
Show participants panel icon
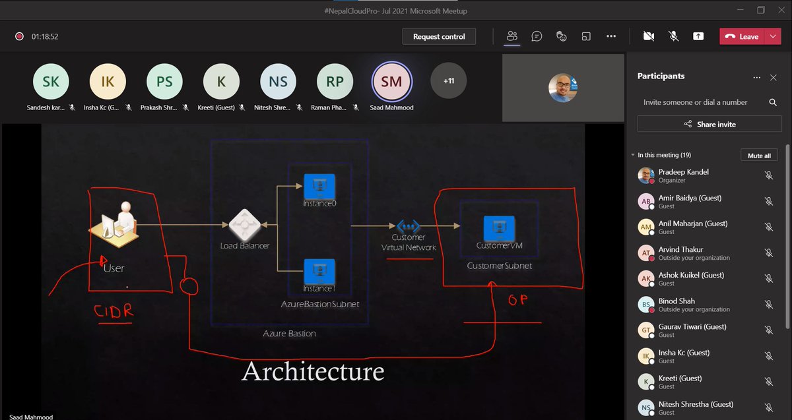click(511, 36)
